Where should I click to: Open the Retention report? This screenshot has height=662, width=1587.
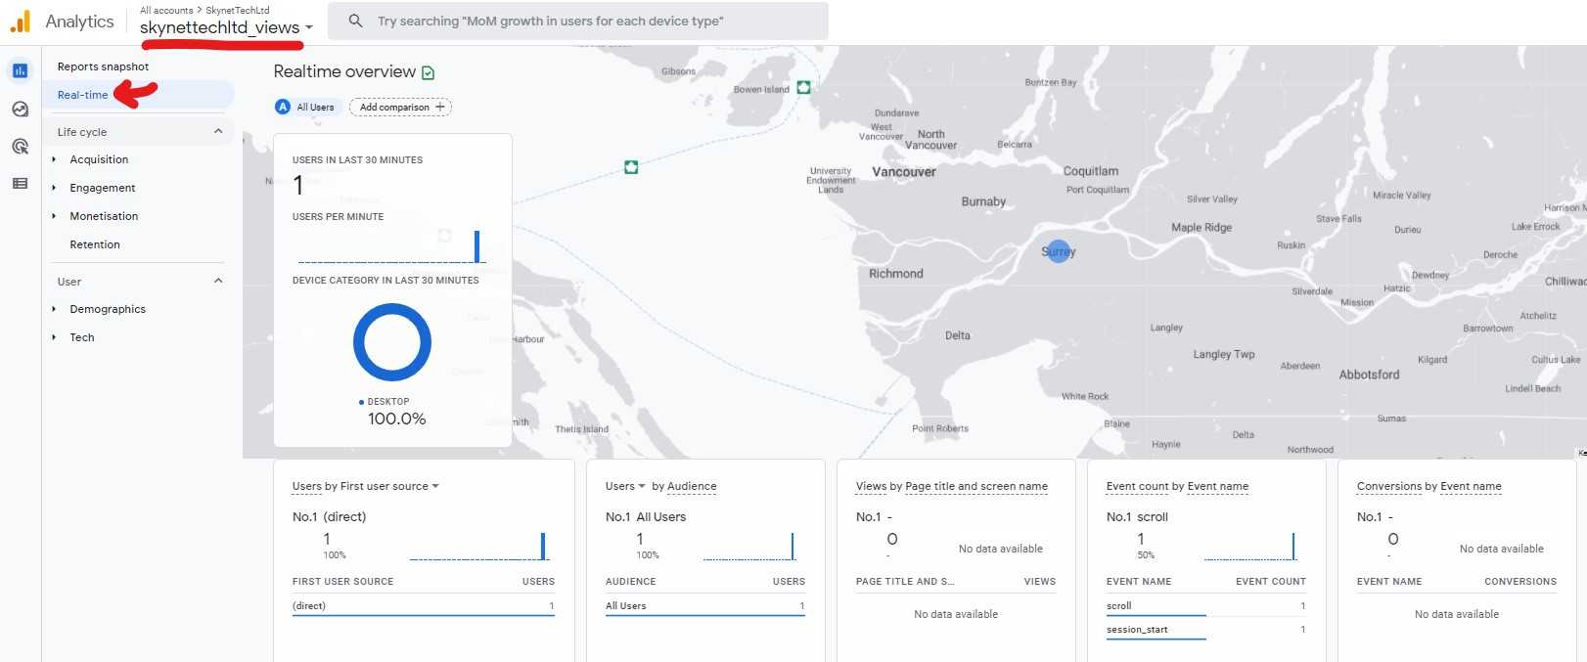click(x=95, y=244)
